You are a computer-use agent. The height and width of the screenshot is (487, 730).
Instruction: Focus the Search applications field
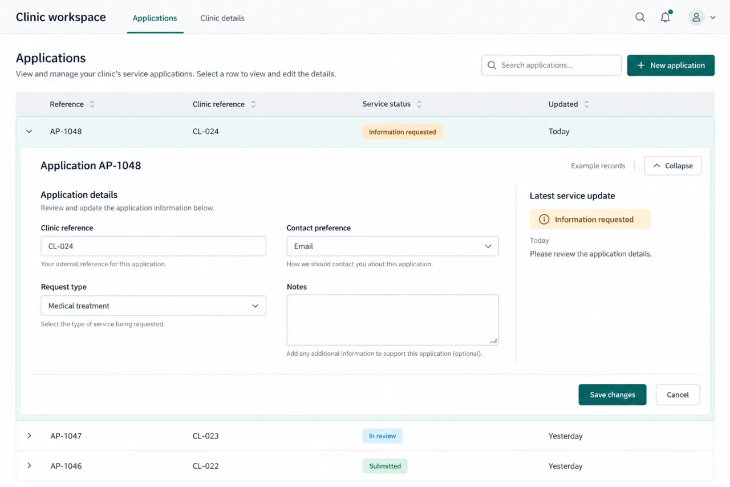coord(551,66)
